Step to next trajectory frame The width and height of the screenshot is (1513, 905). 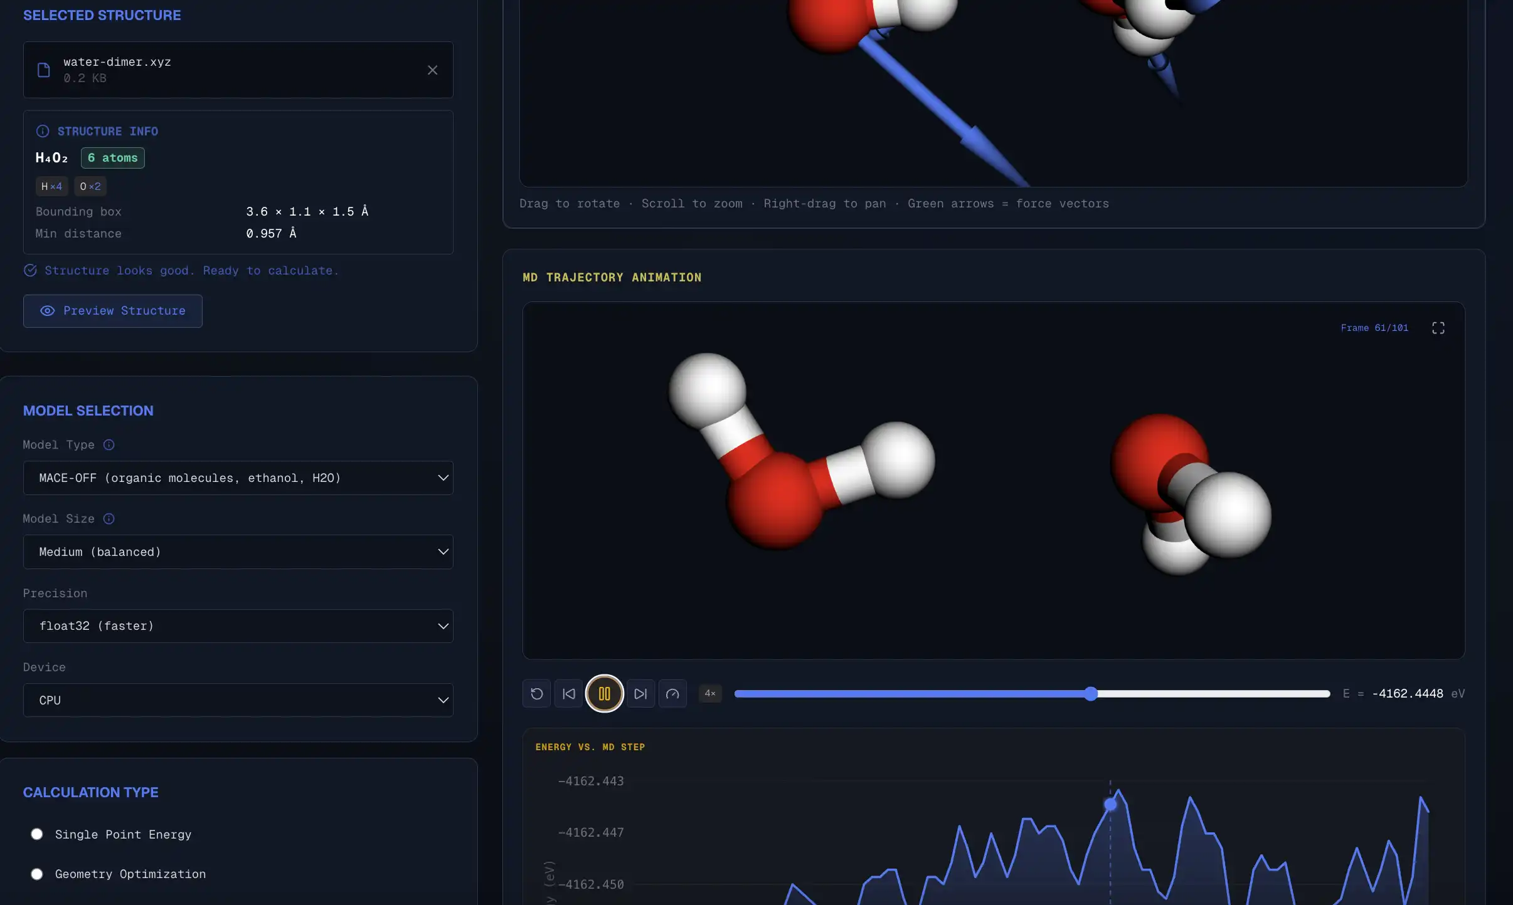640,694
